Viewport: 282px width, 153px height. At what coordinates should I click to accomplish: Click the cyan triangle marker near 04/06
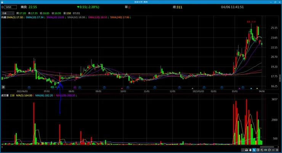[251, 89]
